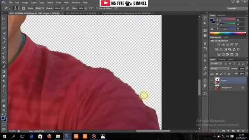Select the Clone Stamp tool

tap(4, 57)
